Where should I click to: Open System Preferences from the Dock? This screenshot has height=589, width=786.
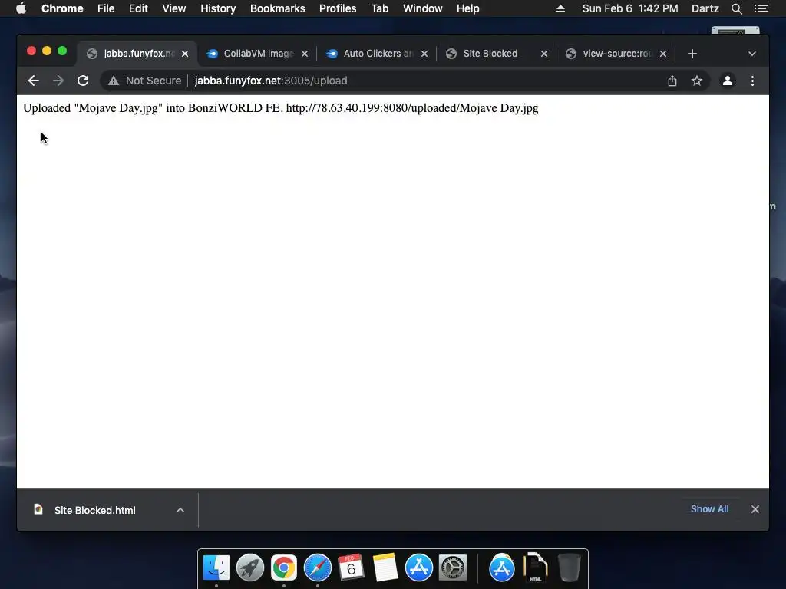coord(453,568)
